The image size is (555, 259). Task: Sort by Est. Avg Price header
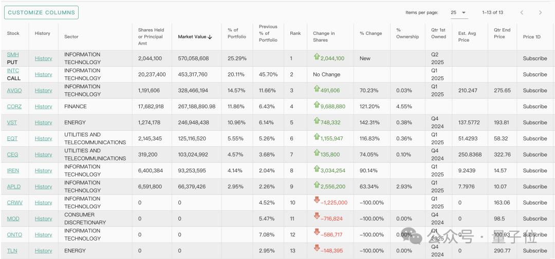click(467, 37)
